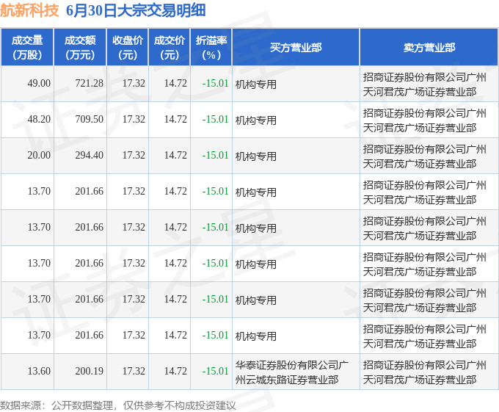The height and width of the screenshot is (412, 499).
Task: Select the 折溢率(%) column header
Action: pos(211,47)
